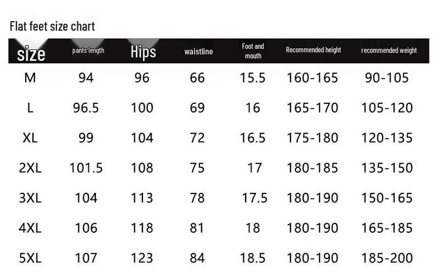Click the "size" column header
This screenshot has width=433, height=277.
pyautogui.click(x=31, y=53)
